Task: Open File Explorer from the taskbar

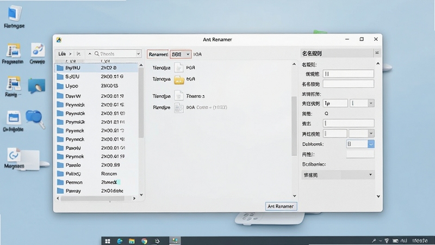Action: 132,241
